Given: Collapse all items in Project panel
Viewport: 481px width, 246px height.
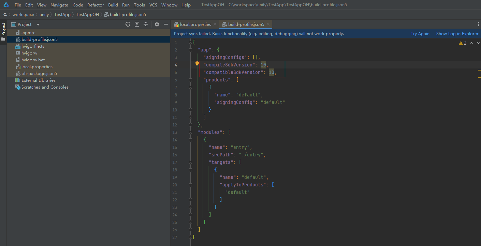Looking at the screenshot, I should 146,24.
